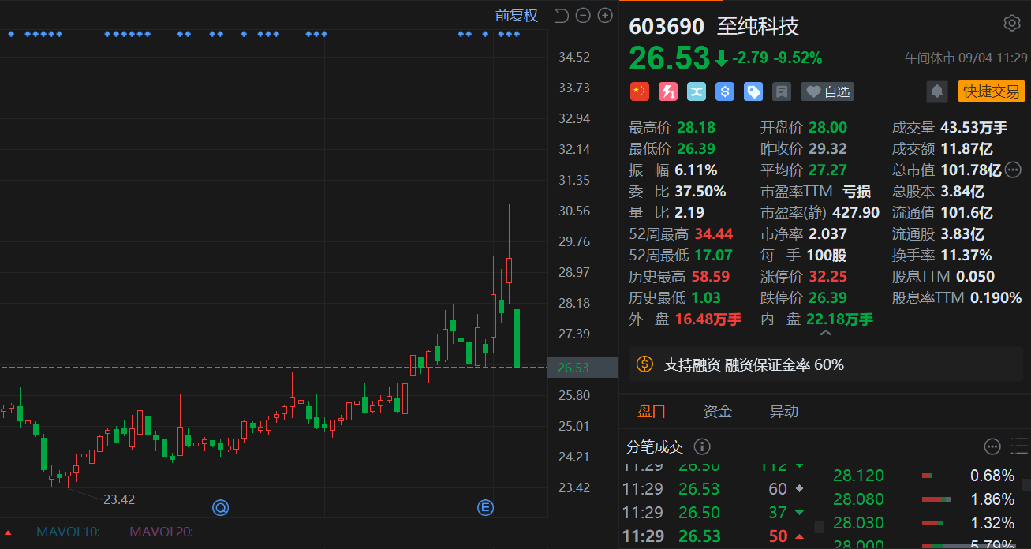Click the 午间休市 09/04 11:29 status
Viewport: 1031px width, 549px height.
(x=966, y=58)
